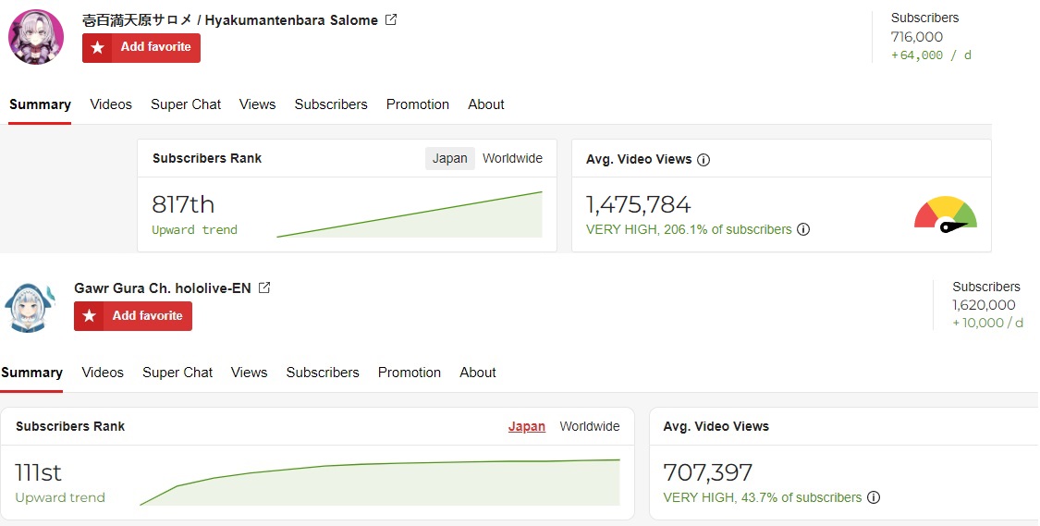Click the +64,000 / d growth figure
1040x526 pixels.
pyautogui.click(x=931, y=55)
